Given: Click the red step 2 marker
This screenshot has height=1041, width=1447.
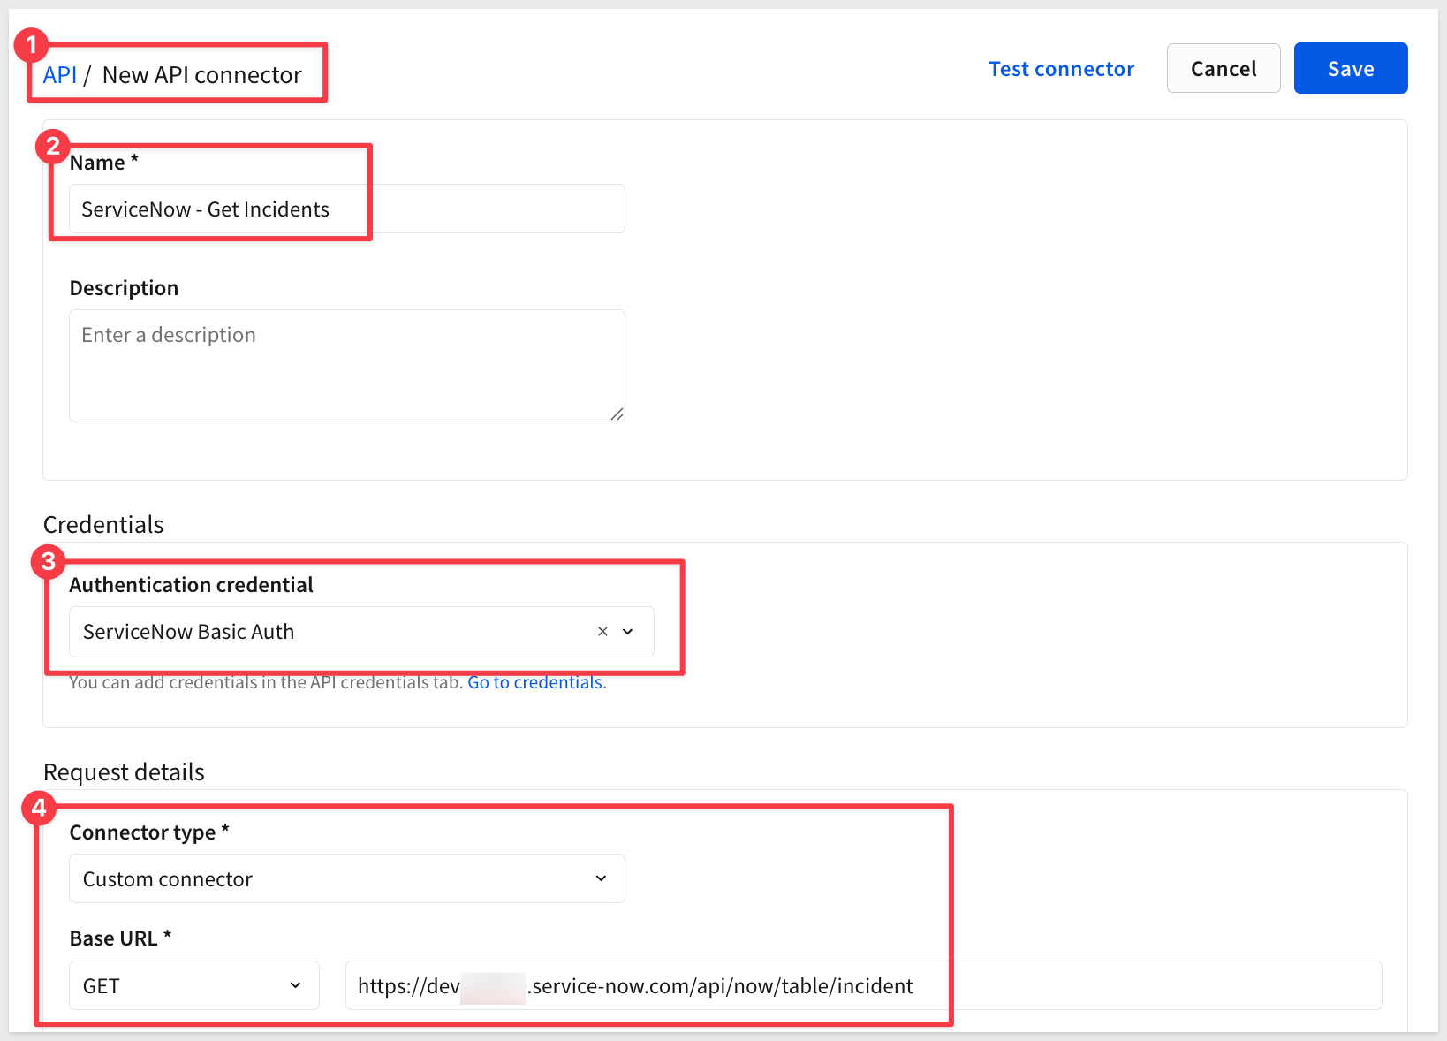Looking at the screenshot, I should 52,146.
